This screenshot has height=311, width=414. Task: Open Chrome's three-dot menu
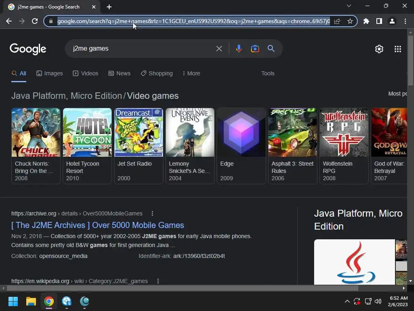pos(405,21)
